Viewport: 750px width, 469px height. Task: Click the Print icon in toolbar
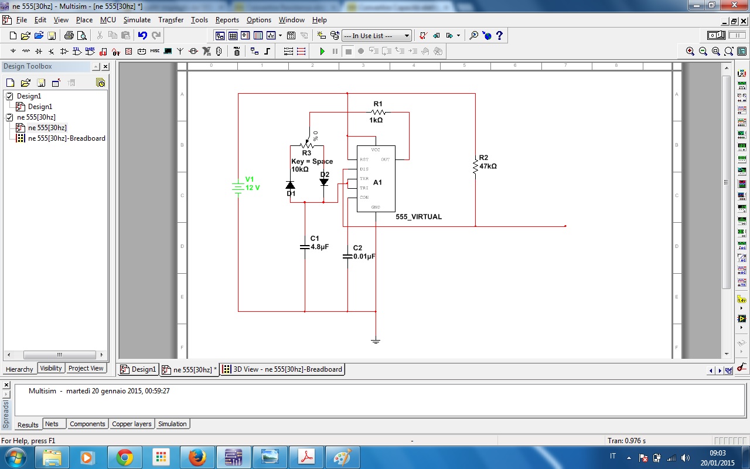click(x=69, y=36)
